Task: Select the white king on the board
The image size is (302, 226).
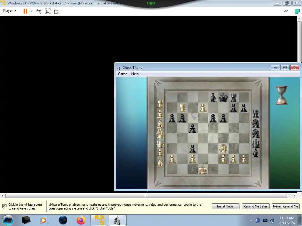Action: coord(203,169)
